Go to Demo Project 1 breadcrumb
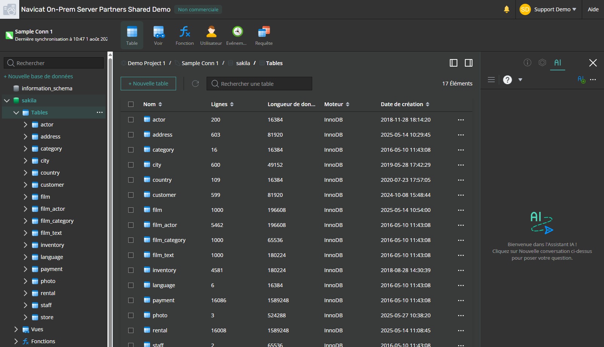 click(146, 63)
